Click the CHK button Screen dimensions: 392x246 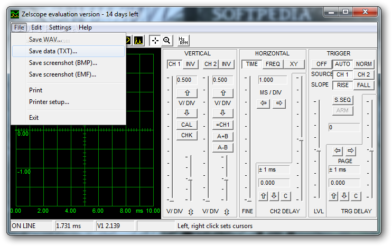pyautogui.click(x=187, y=135)
